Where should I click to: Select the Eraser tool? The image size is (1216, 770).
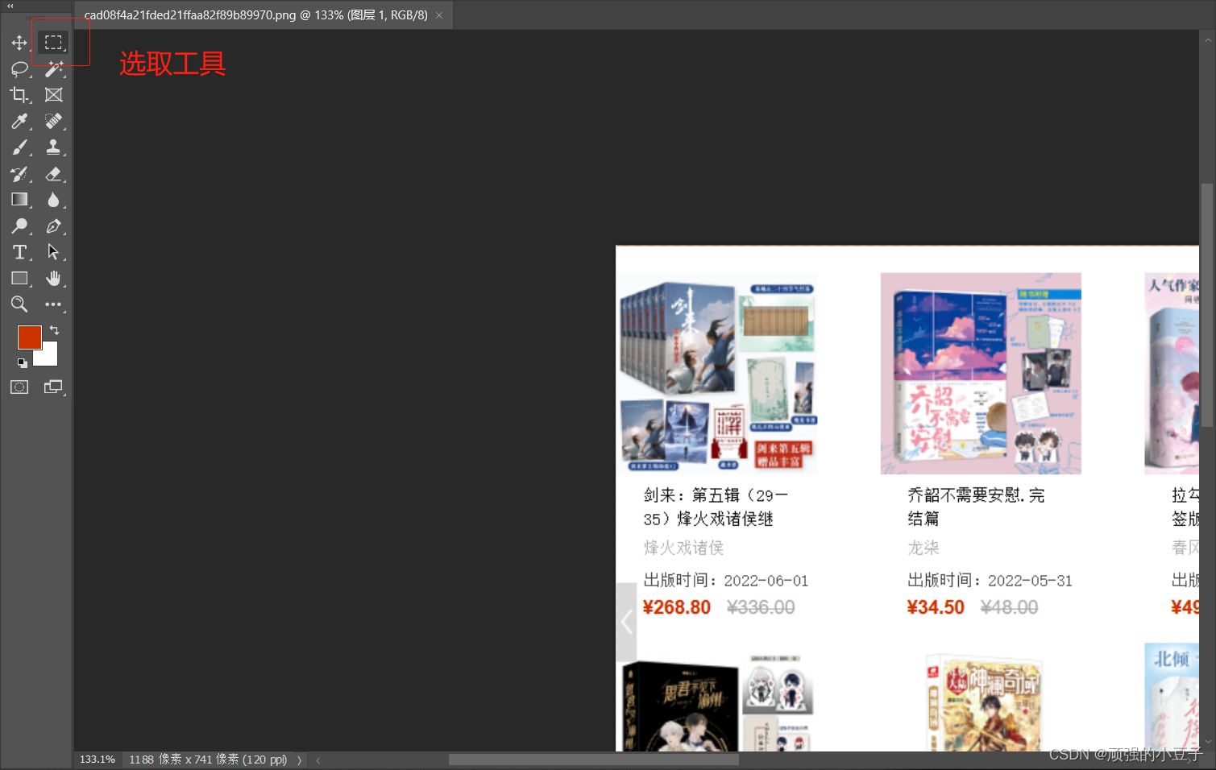53,174
